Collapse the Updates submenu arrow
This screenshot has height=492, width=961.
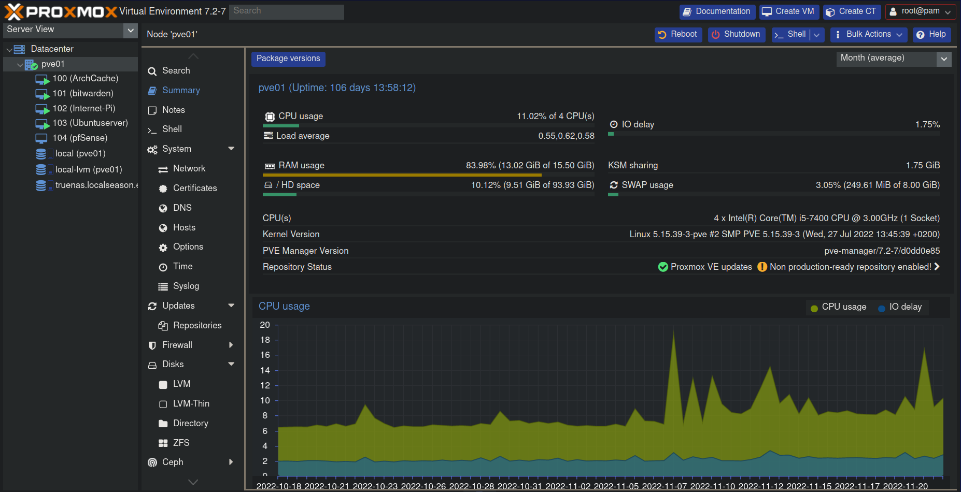pyautogui.click(x=231, y=306)
